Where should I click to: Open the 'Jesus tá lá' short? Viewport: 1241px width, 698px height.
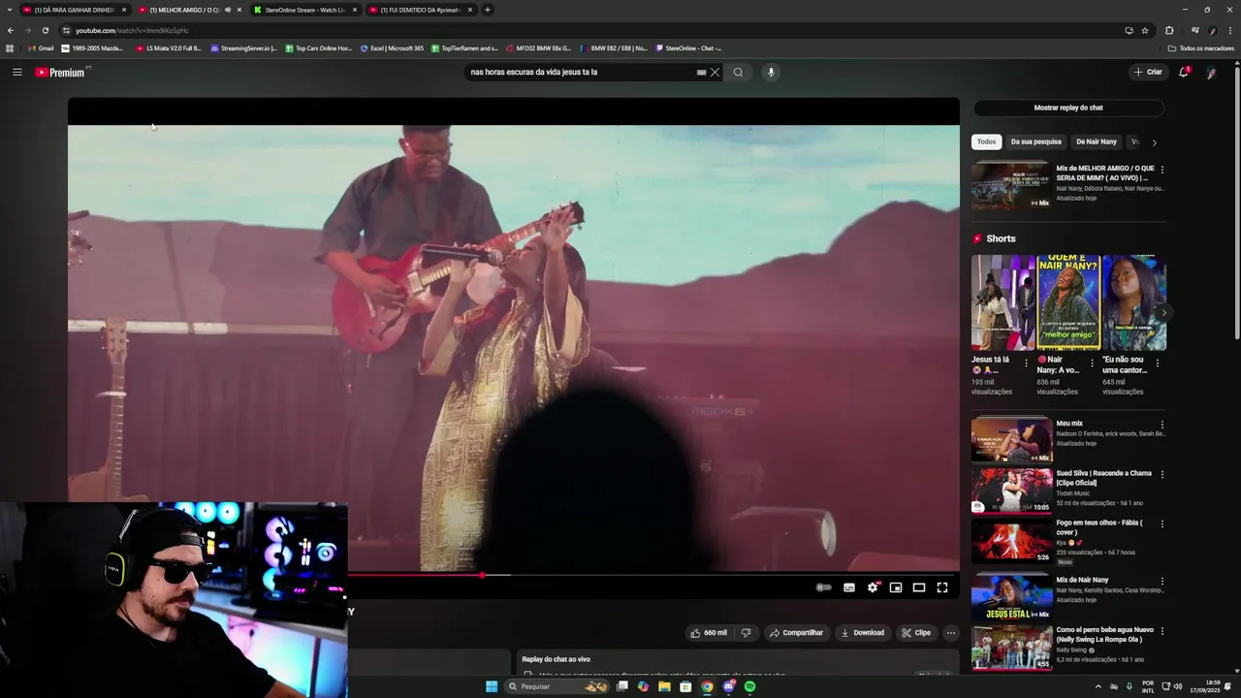pyautogui.click(x=1003, y=302)
